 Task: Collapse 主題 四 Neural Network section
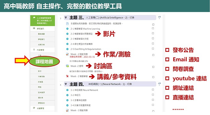[x=66, y=84]
